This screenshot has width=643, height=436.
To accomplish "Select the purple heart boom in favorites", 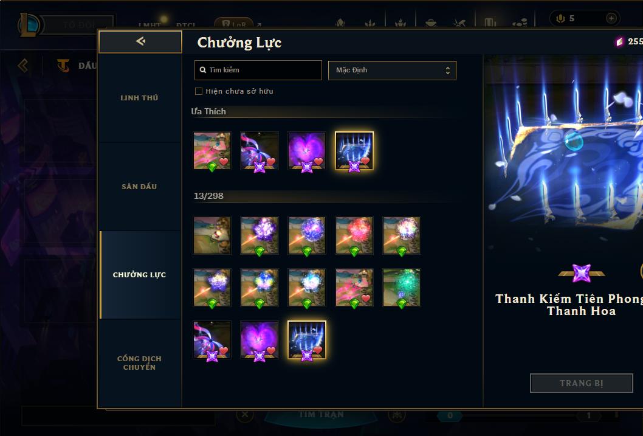I will coord(307,151).
